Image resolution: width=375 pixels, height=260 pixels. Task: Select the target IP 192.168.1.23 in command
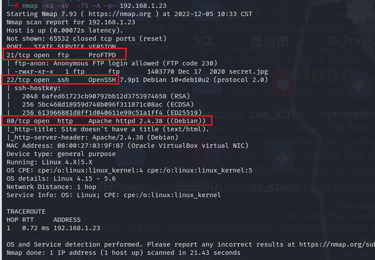[143, 6]
